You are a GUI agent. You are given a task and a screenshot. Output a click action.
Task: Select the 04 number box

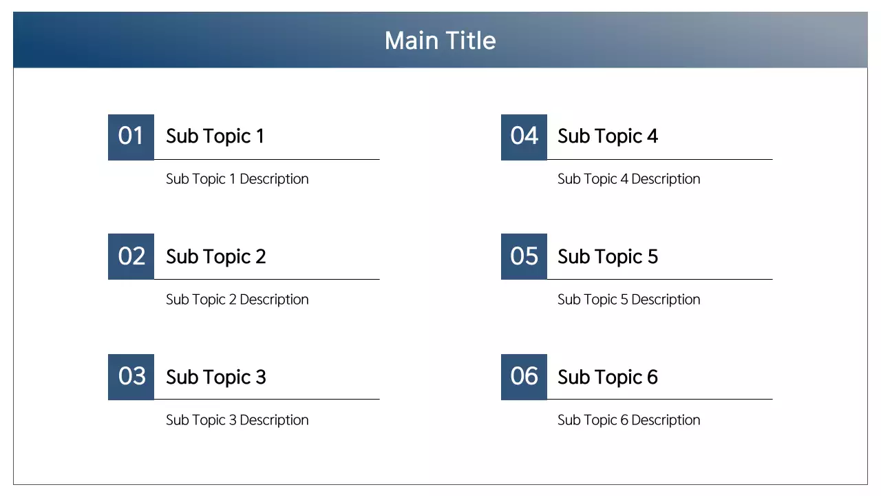pyautogui.click(x=524, y=136)
